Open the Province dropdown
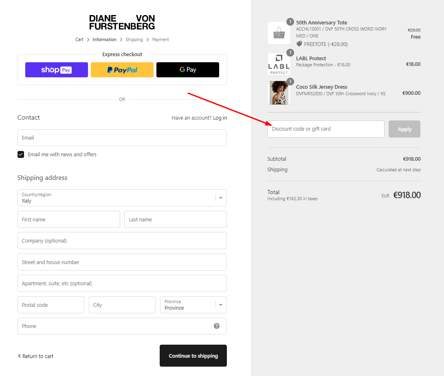The image size is (444, 376). pos(193,305)
